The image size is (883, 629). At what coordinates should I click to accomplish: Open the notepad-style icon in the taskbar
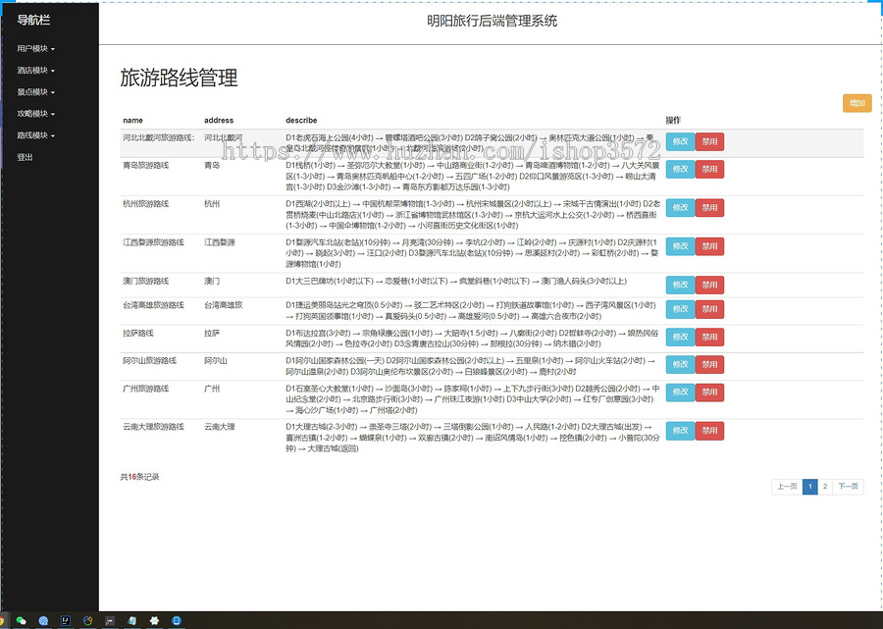132,620
